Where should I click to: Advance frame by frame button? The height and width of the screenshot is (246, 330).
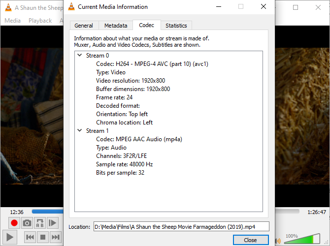click(x=52, y=223)
